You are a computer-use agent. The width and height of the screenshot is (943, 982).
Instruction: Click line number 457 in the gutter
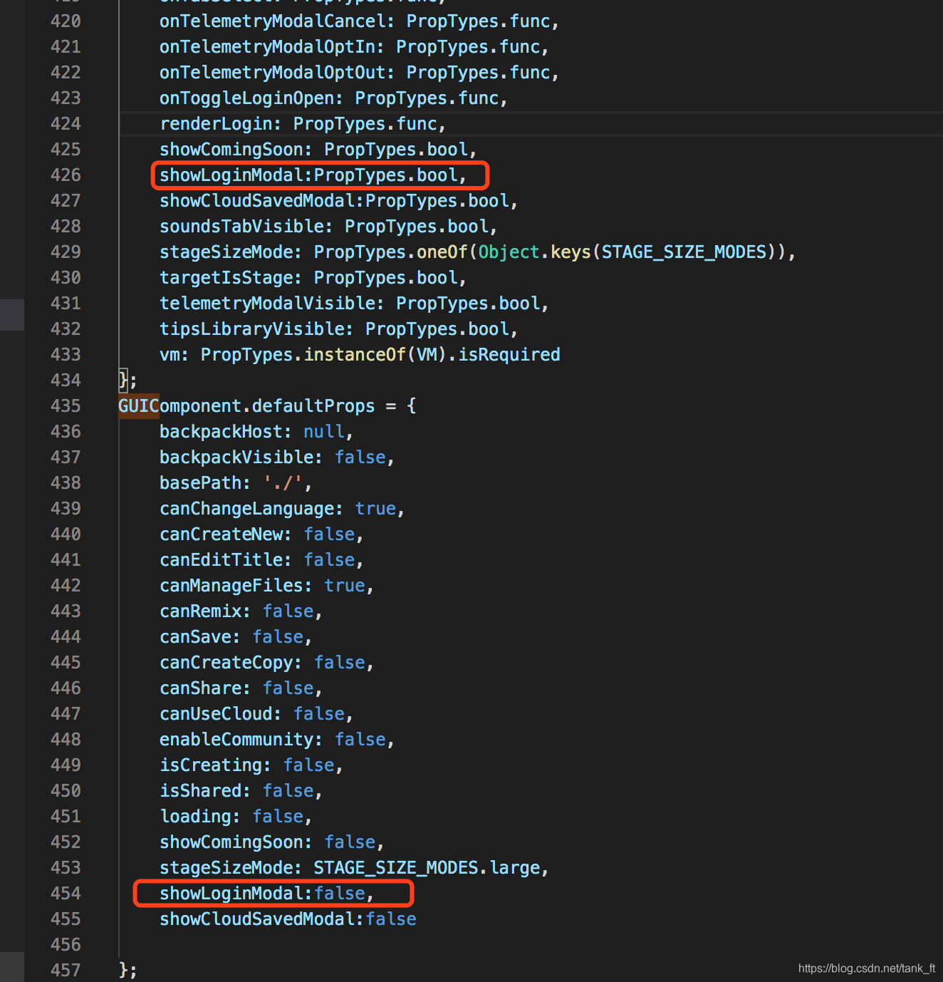[66, 971]
